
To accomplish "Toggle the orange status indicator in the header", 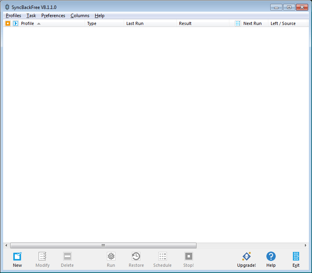I will (7, 23).
